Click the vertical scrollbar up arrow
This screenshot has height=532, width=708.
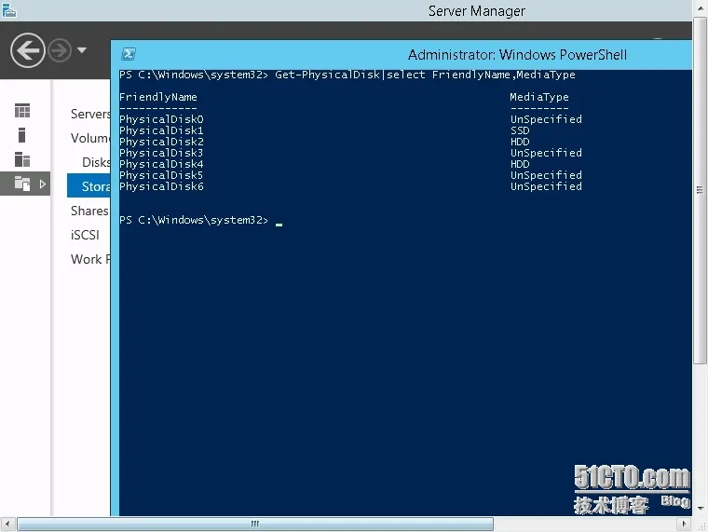click(701, 8)
